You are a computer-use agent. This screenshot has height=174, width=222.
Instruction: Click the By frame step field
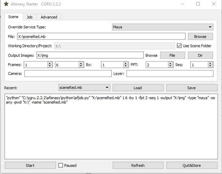(112, 65)
